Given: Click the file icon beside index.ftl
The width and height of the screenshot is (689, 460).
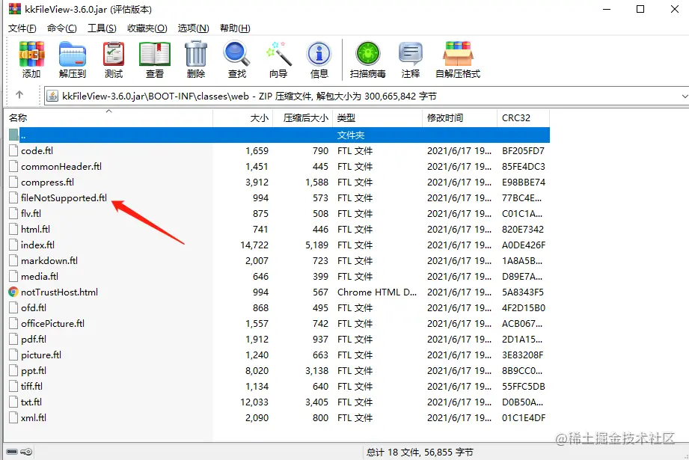Looking at the screenshot, I should pos(13,245).
